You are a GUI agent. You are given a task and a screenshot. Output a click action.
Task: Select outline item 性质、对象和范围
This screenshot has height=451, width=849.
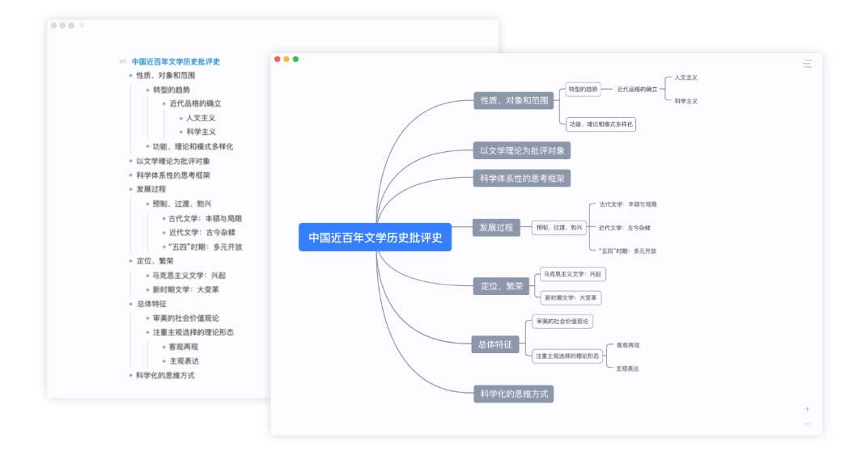[166, 76]
